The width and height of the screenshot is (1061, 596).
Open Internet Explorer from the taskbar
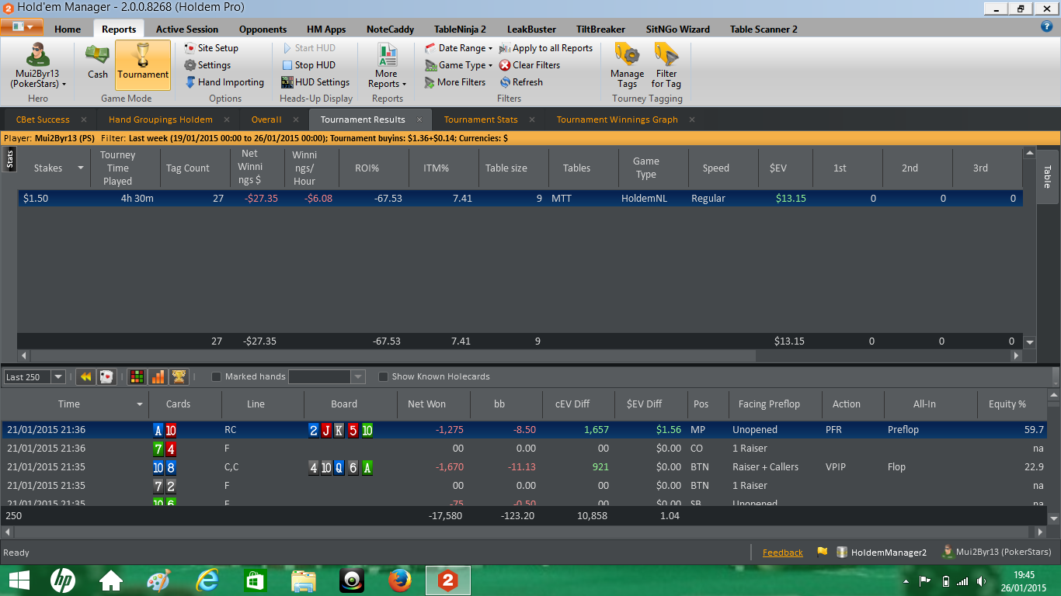coord(207,580)
